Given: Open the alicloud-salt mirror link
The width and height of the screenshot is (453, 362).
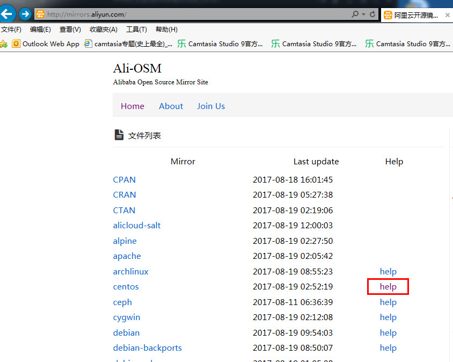Looking at the screenshot, I should (137, 226).
